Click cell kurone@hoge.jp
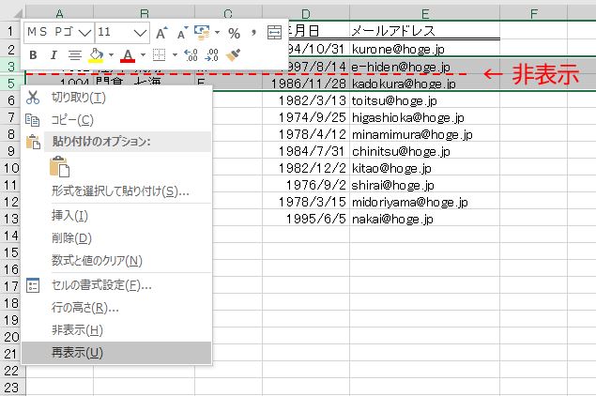596x396 pixels. point(424,49)
